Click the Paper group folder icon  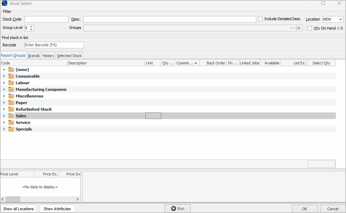tap(11, 103)
